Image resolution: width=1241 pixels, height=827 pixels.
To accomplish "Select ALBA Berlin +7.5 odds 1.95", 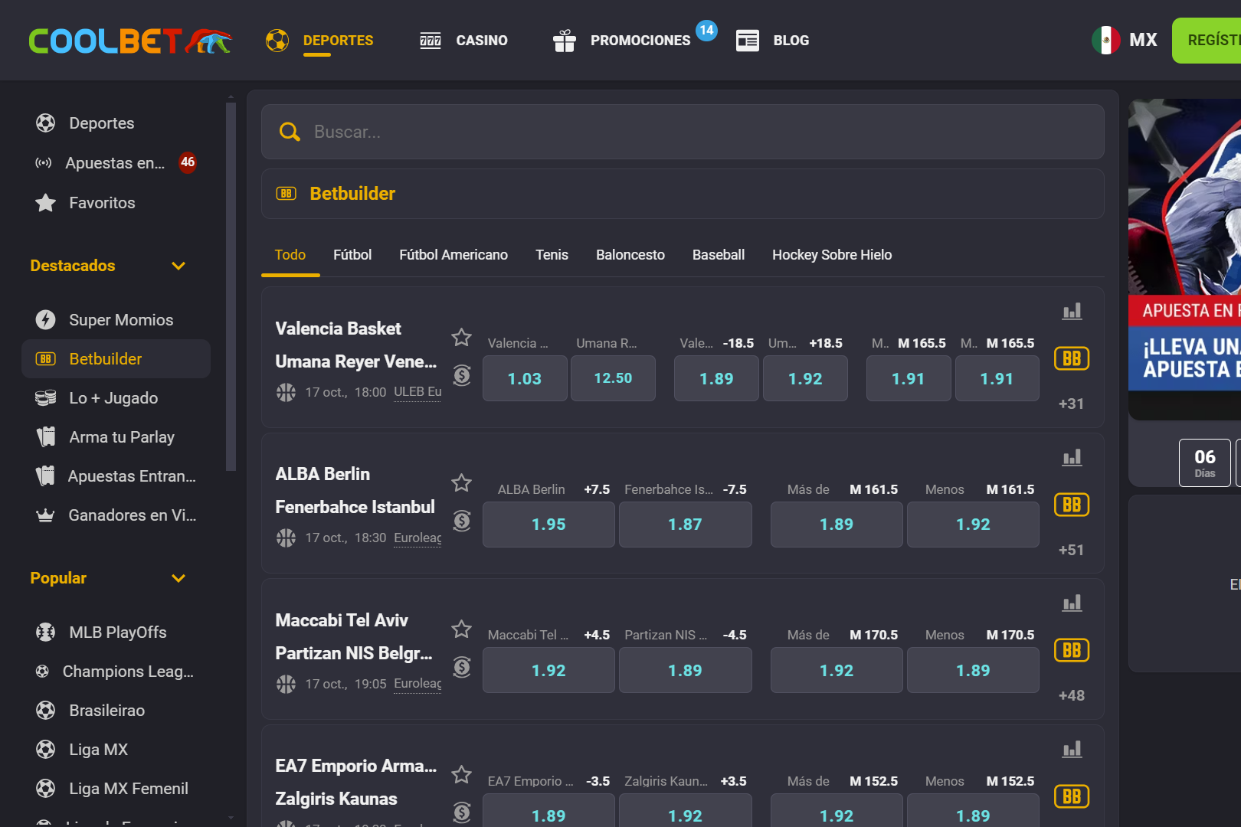I will pyautogui.click(x=548, y=525).
